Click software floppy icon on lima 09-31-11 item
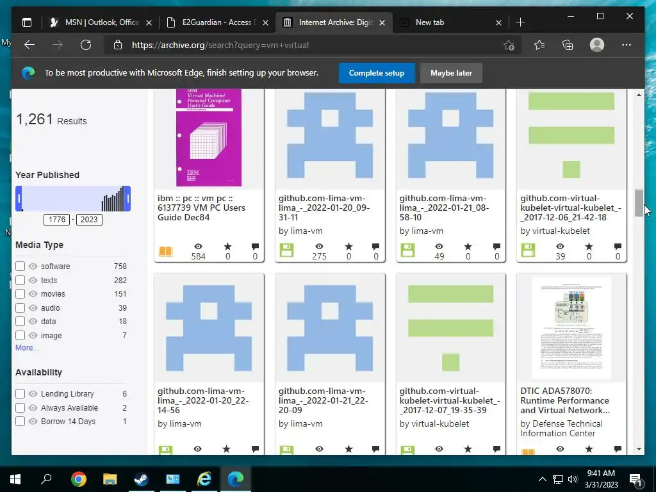The image size is (656, 492). (286, 250)
